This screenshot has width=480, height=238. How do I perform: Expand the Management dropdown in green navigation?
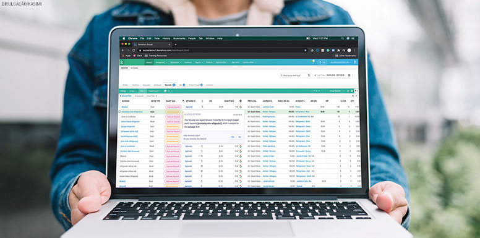click(161, 62)
